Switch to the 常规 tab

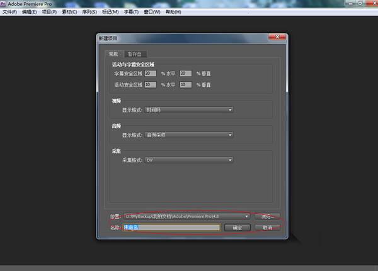113,54
